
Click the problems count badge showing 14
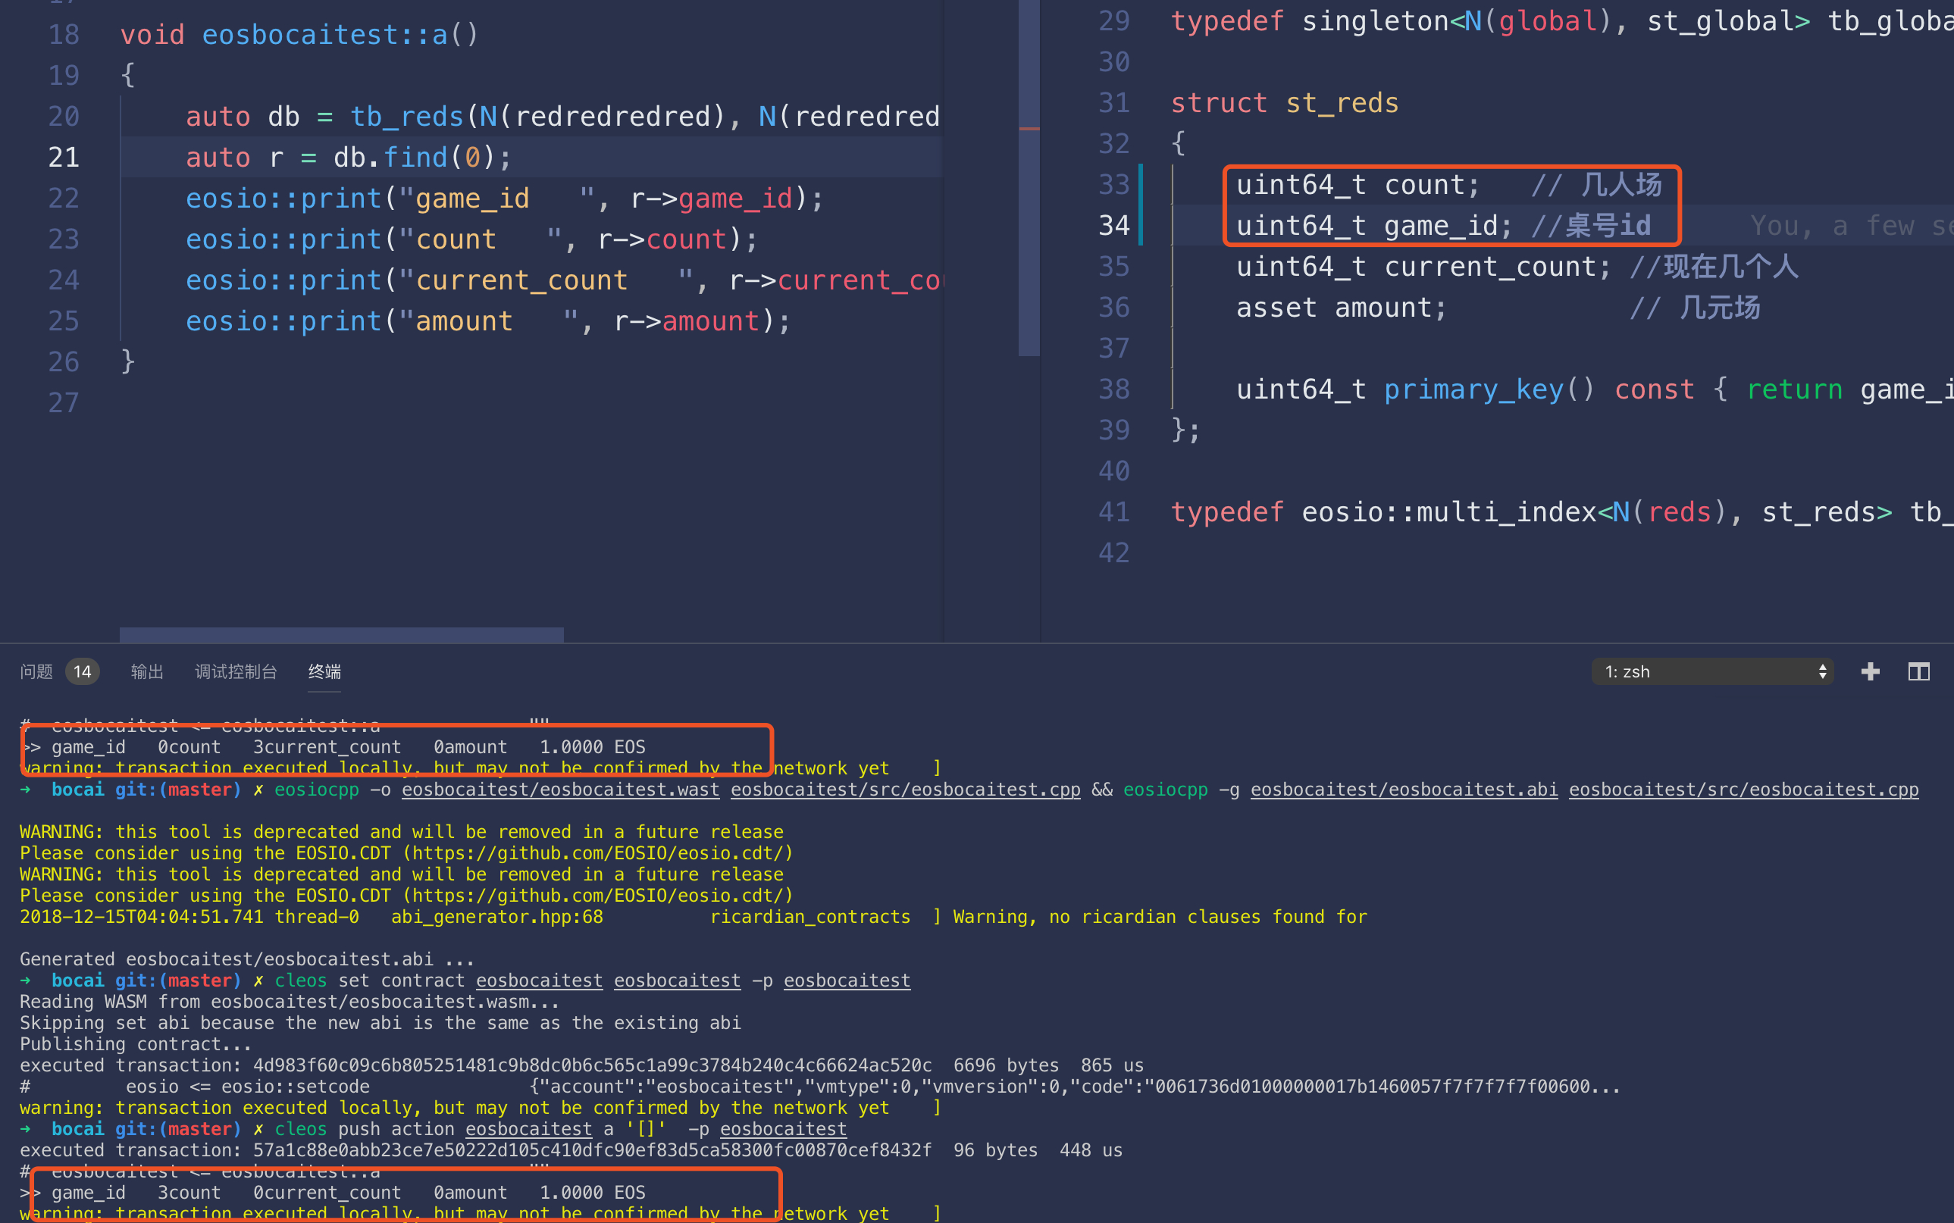pos(83,671)
